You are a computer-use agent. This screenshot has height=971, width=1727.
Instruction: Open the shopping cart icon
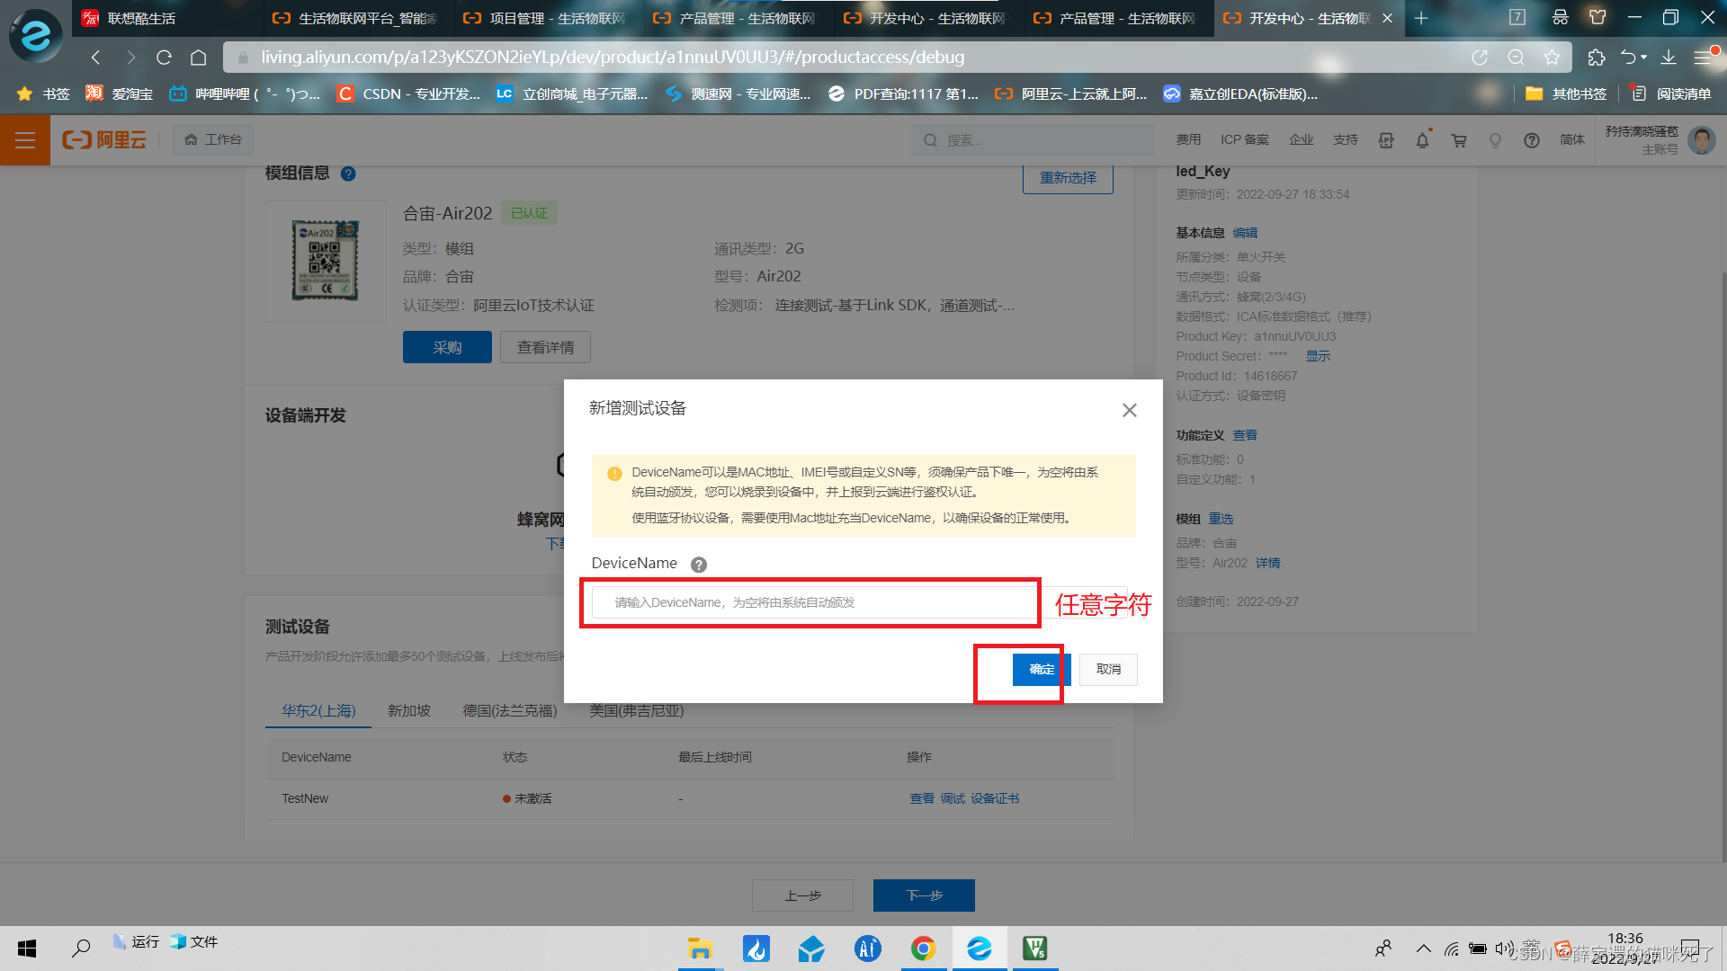tap(1459, 140)
